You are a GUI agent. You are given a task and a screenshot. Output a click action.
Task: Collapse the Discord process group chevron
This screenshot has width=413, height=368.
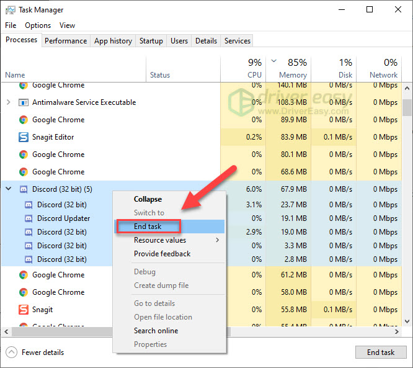click(x=8, y=189)
